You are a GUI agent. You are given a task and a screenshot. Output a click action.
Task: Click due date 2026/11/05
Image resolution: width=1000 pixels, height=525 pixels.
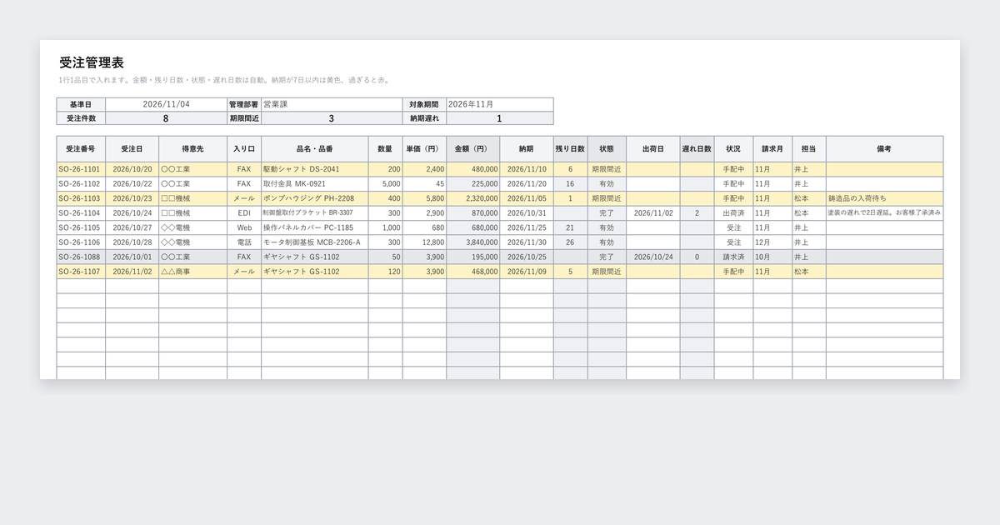[527, 198]
